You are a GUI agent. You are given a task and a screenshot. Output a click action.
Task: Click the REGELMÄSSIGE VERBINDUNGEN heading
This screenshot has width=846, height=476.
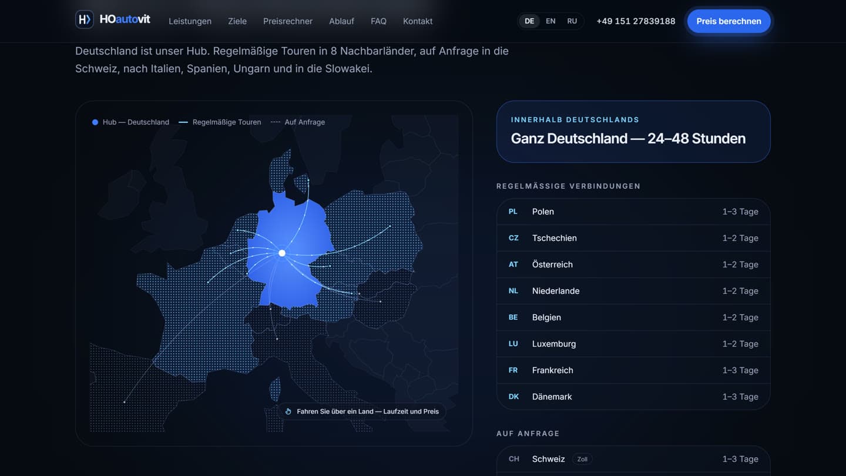[568, 186]
